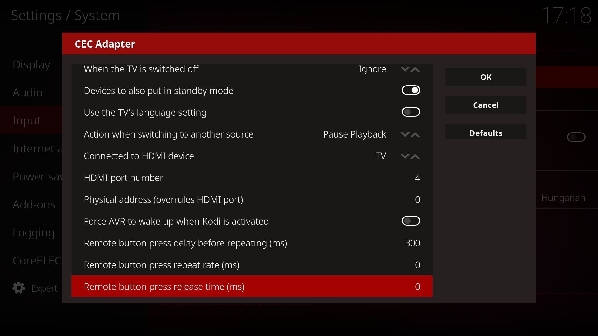Enable 'Use the TV's language setting' toggle
Screen dimensions: 598x336
(x=411, y=112)
